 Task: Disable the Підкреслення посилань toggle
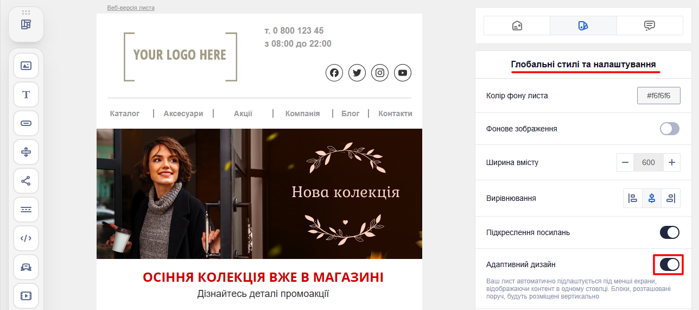tap(670, 232)
